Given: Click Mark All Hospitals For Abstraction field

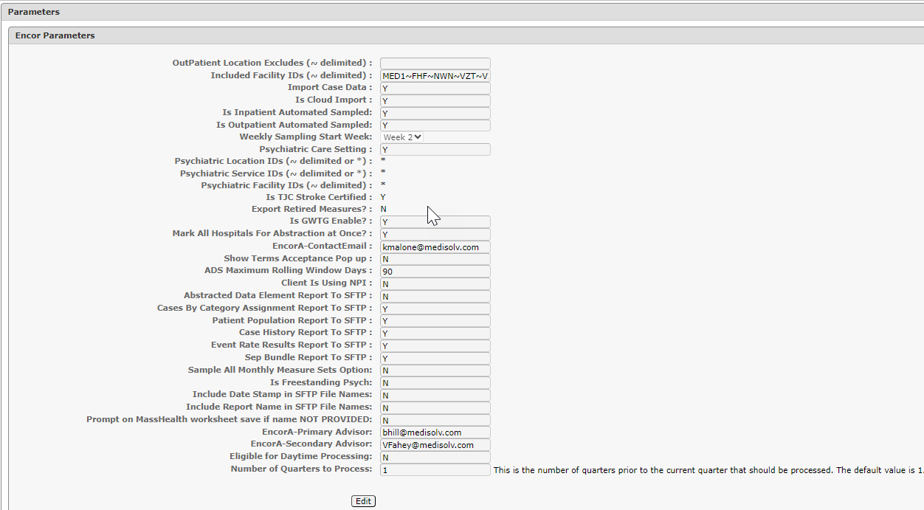Looking at the screenshot, I should [x=435, y=234].
